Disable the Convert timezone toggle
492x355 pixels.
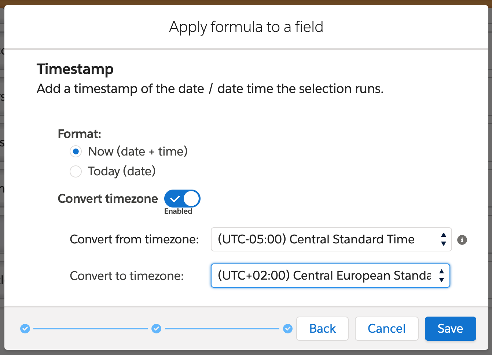[x=182, y=199]
